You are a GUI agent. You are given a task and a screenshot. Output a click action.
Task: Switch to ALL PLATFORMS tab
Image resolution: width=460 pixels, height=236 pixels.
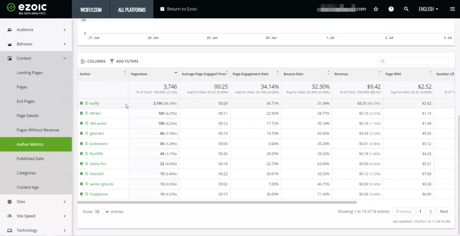tap(132, 9)
